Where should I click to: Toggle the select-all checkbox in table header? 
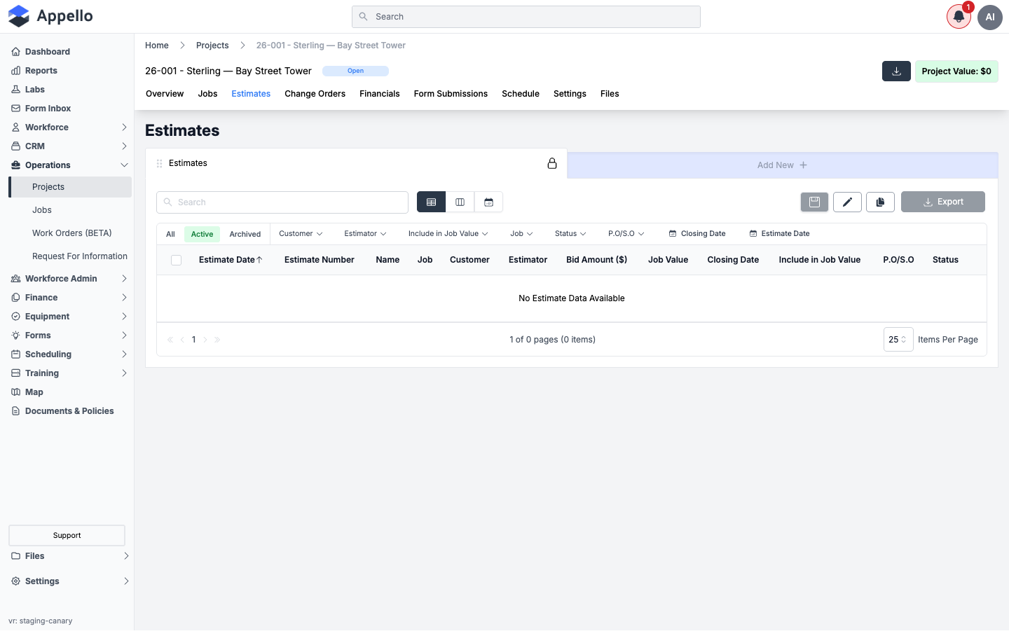pyautogui.click(x=177, y=260)
